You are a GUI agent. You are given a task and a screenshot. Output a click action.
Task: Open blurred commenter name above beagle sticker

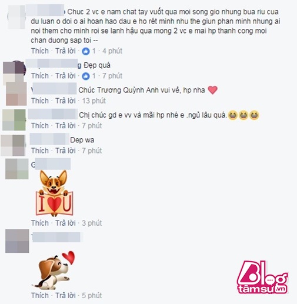pyautogui.click(x=56, y=238)
